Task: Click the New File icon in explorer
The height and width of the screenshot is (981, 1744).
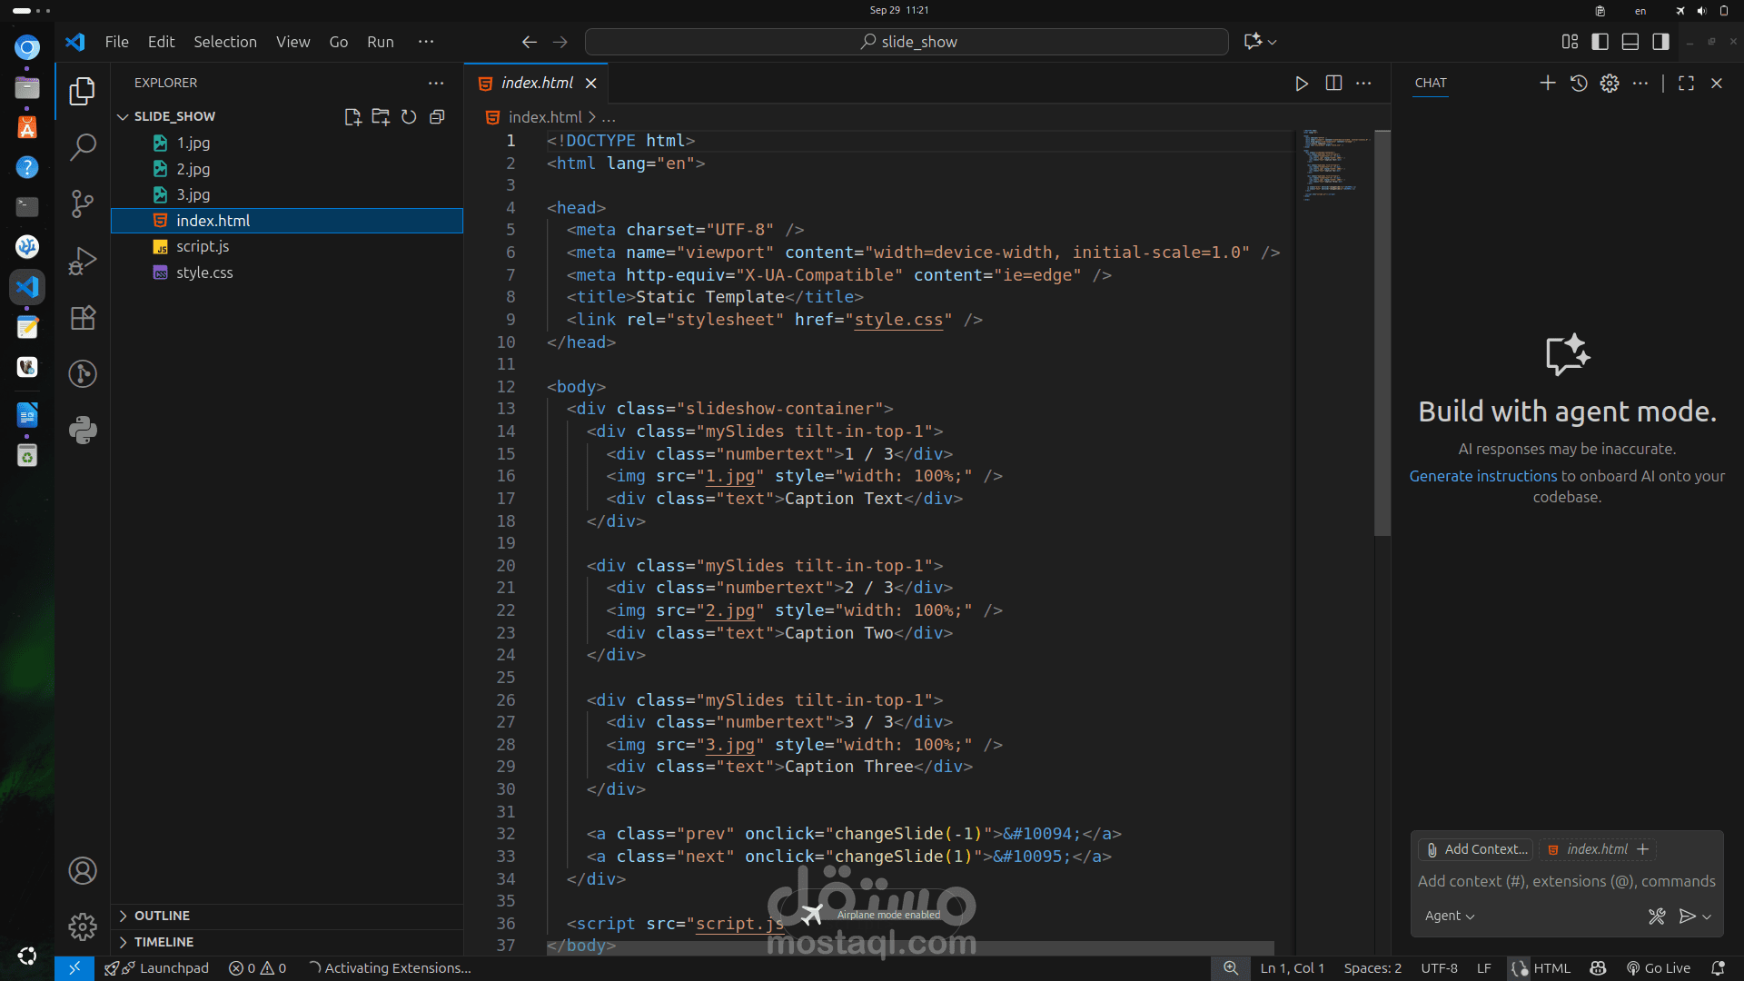Action: pos(352,117)
